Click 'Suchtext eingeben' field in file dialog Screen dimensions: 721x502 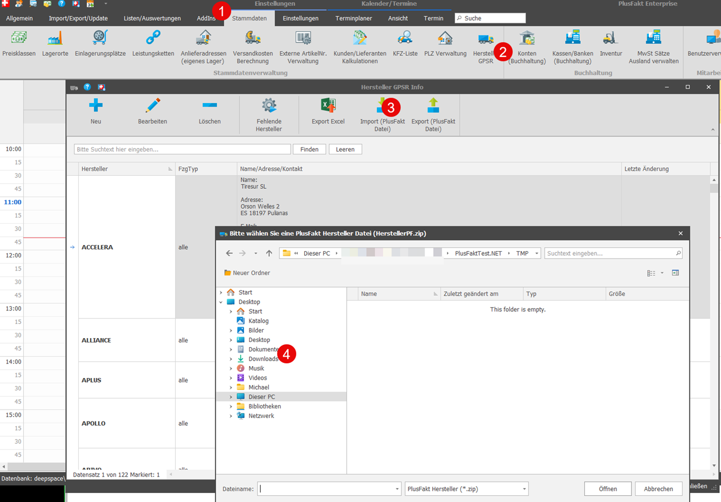pyautogui.click(x=613, y=254)
